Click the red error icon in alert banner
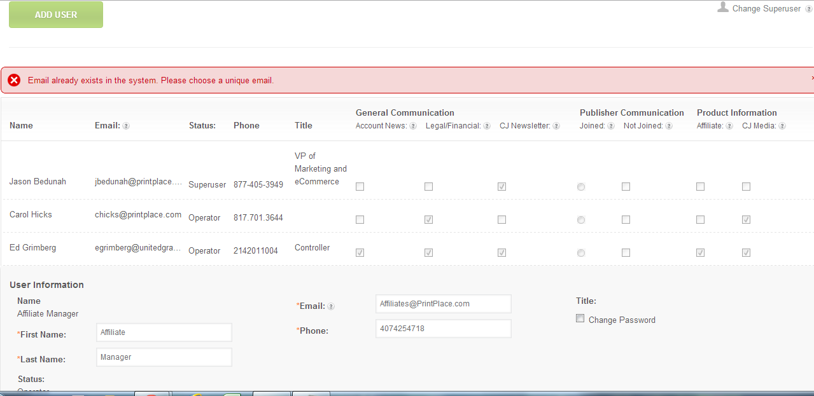 [x=14, y=81]
